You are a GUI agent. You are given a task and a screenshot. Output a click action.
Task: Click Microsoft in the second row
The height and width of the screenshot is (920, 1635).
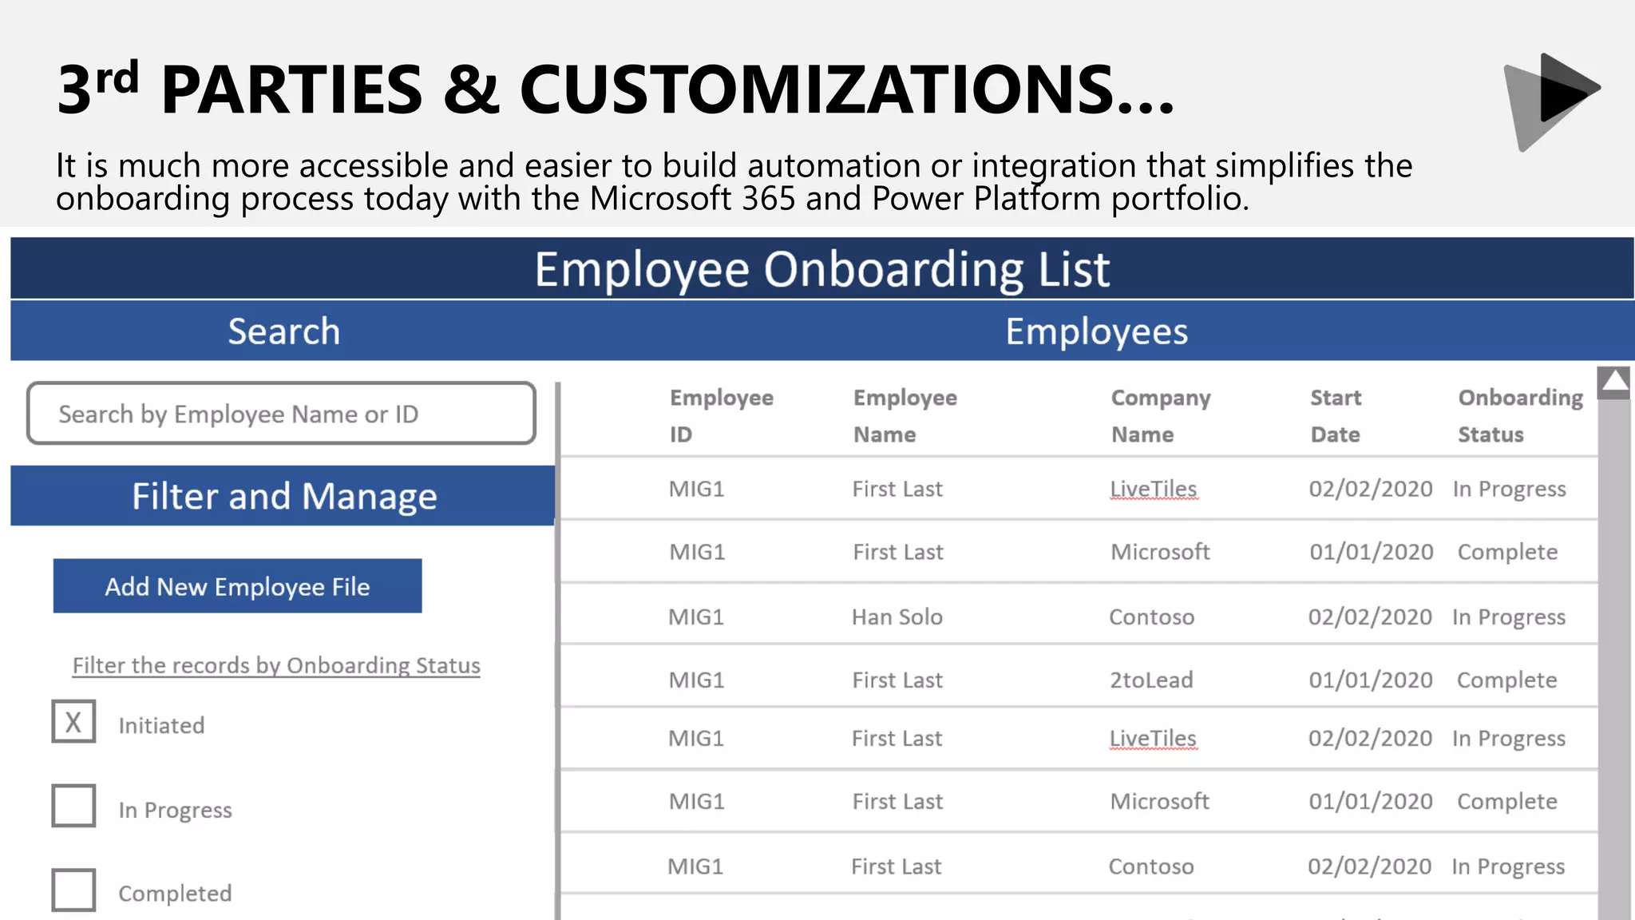click(1160, 552)
